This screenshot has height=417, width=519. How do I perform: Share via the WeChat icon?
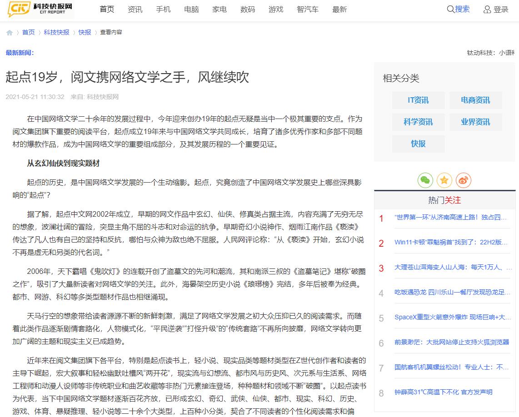[425, 180]
